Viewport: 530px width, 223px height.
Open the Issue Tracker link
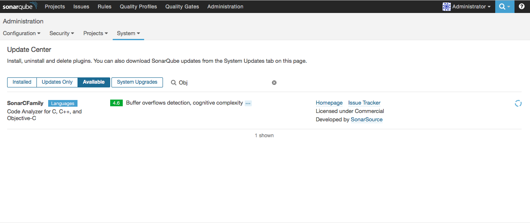(365, 103)
